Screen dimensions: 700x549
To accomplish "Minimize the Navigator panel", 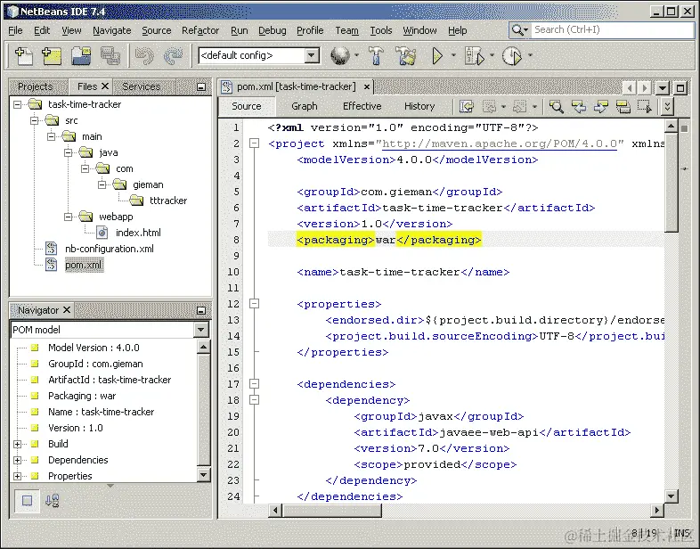I will pos(201,310).
